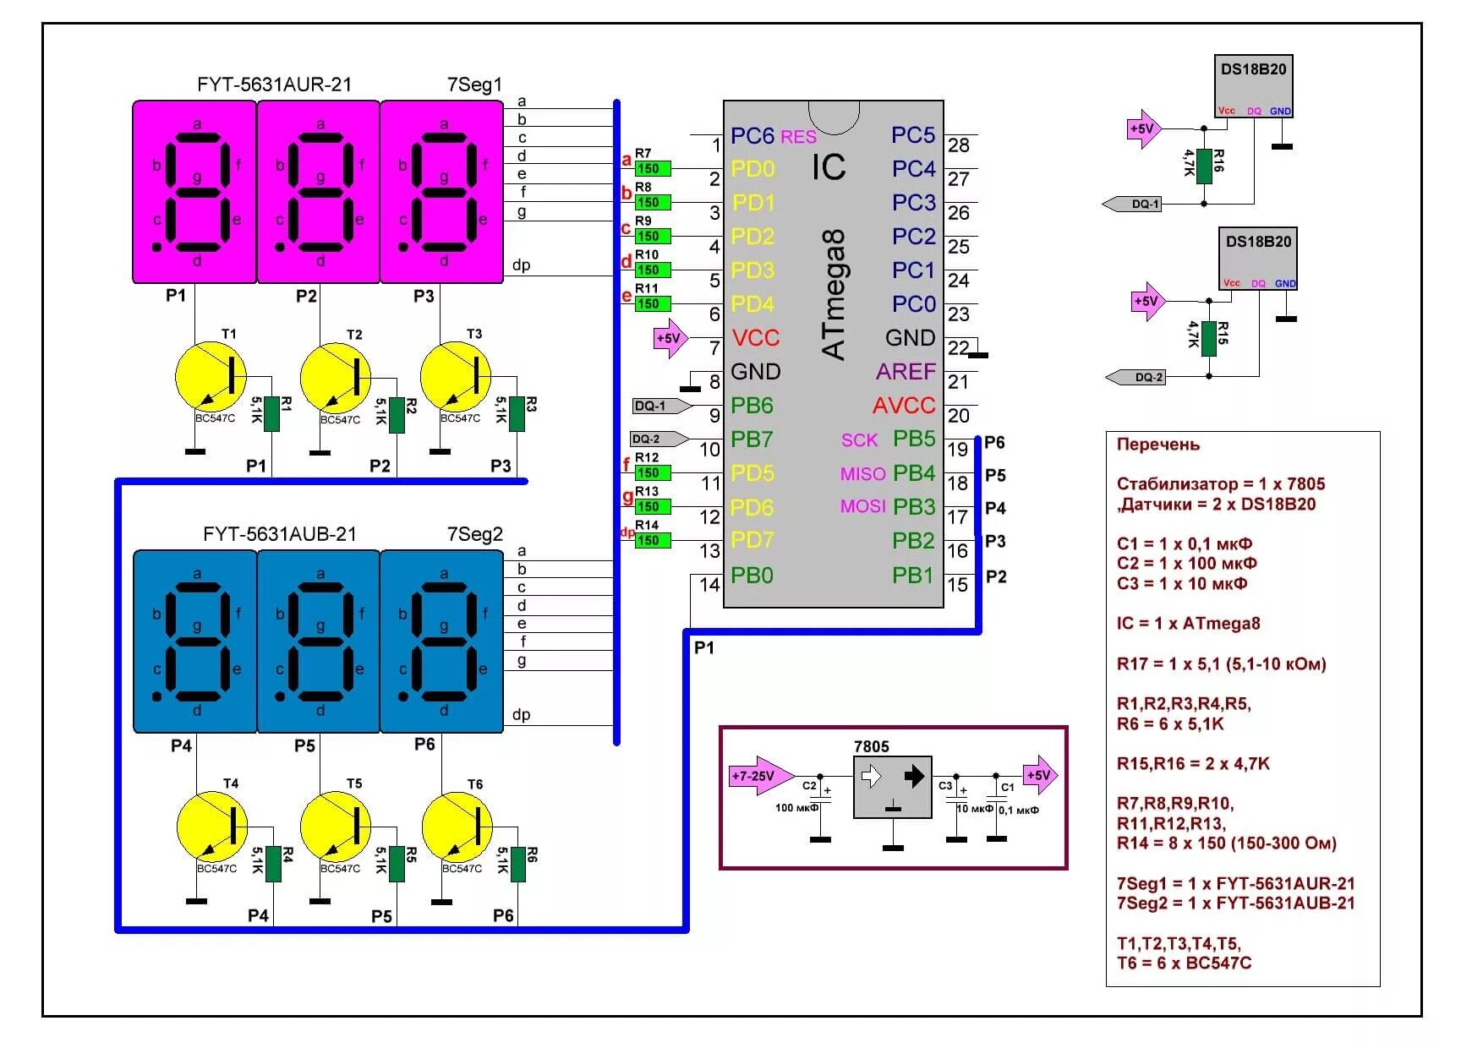This screenshot has width=1483, height=1048.
Task: Click 'T6 = 6 x BC547C' line
Action: tap(1184, 963)
